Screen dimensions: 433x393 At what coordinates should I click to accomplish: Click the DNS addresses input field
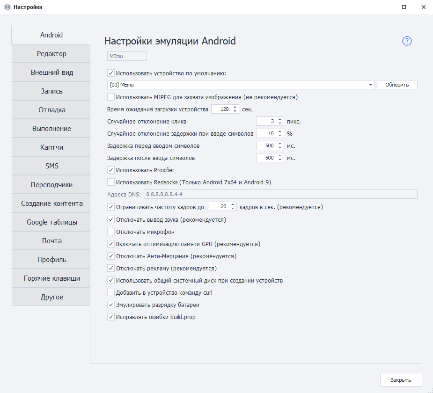coord(281,194)
